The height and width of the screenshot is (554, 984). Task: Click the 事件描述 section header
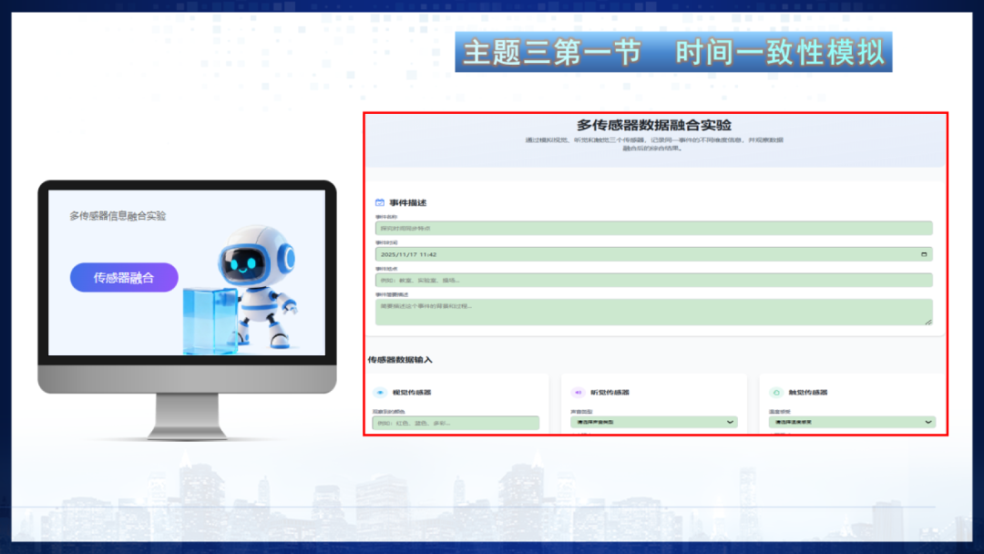[401, 202]
